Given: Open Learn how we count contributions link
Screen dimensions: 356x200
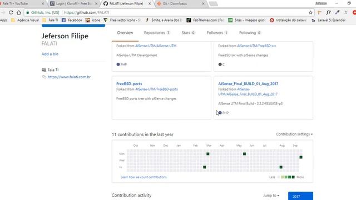Looking at the screenshot, I should click(144, 177).
